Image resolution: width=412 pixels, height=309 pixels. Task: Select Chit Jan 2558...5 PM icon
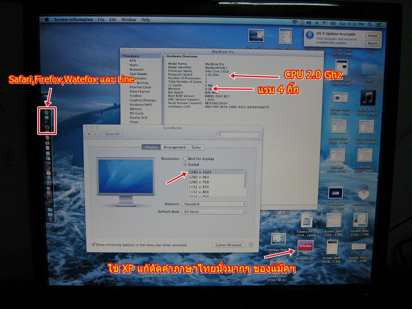click(x=337, y=156)
